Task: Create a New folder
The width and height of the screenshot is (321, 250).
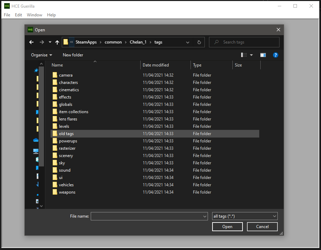Action: tap(73, 55)
